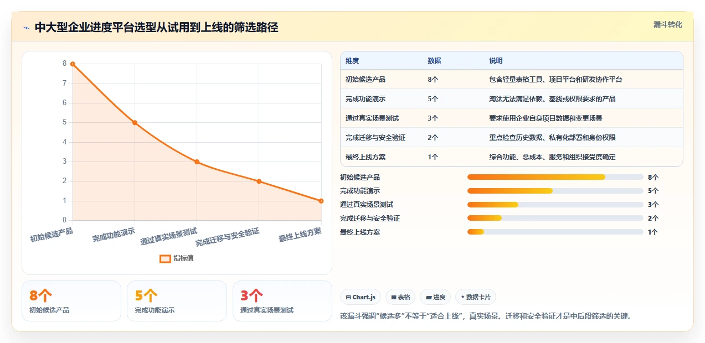Click the 说明 table column header
705x343 pixels.
[x=496, y=61]
